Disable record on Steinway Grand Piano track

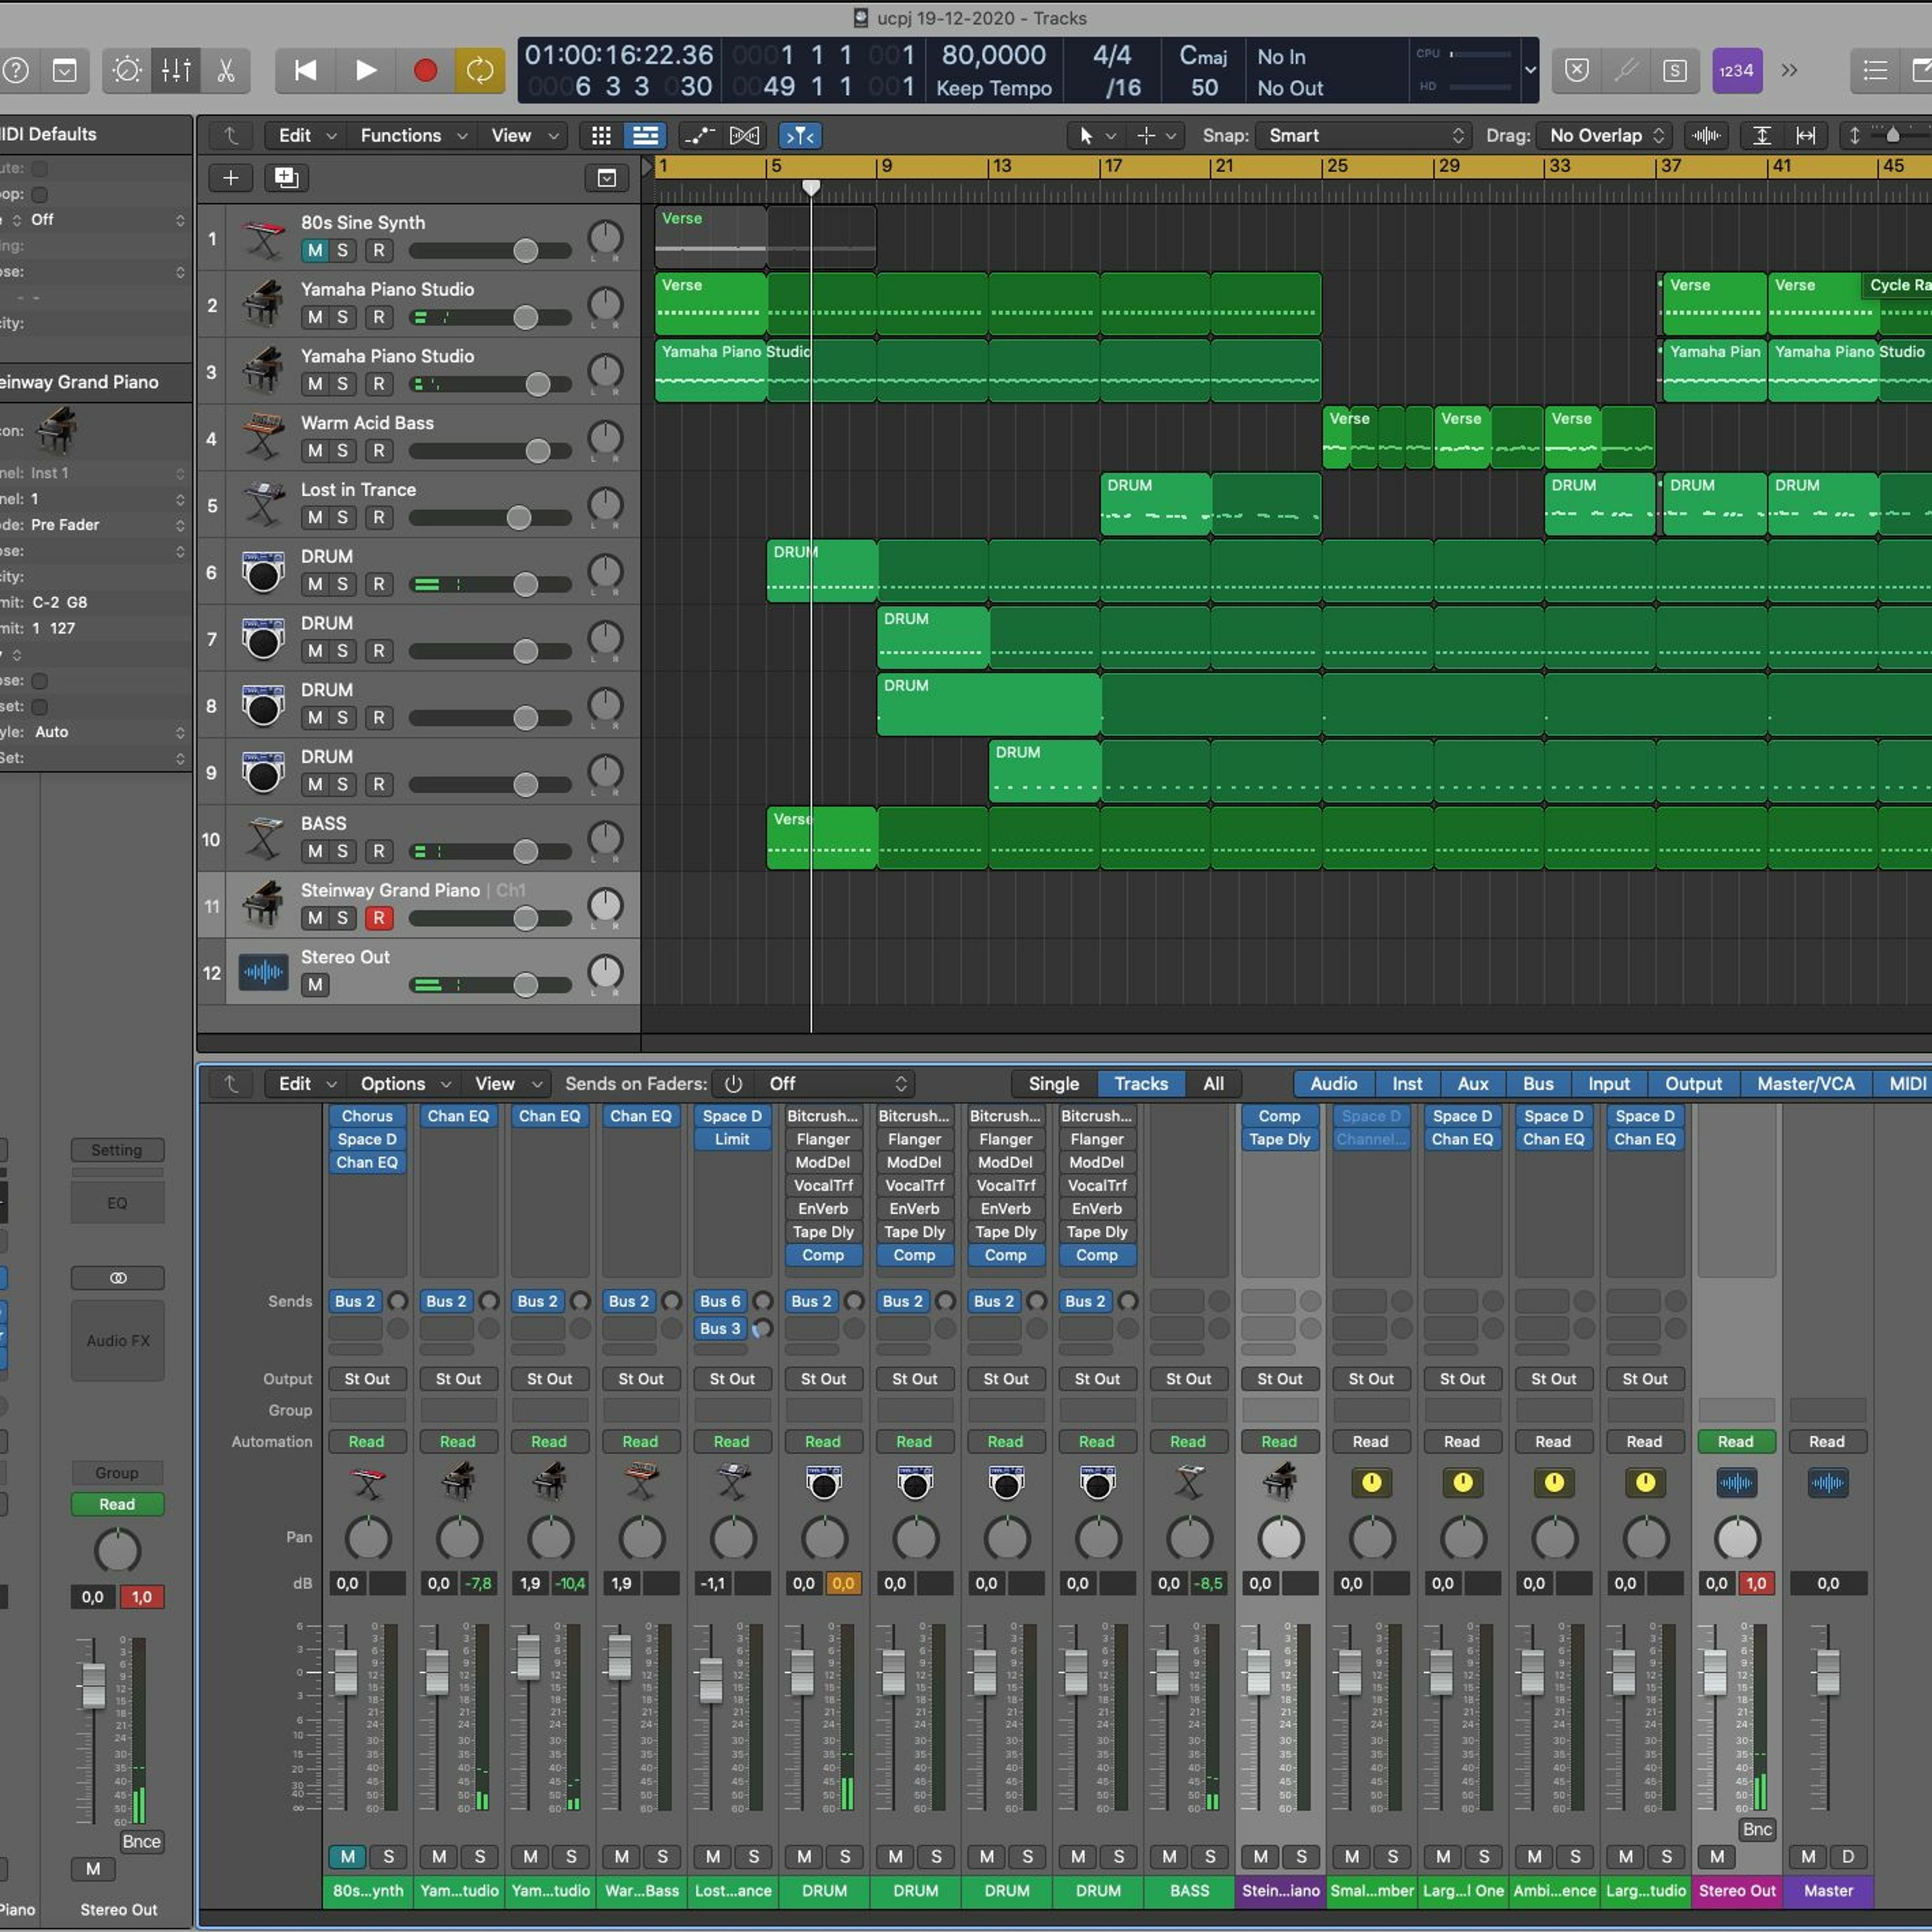pos(378,918)
